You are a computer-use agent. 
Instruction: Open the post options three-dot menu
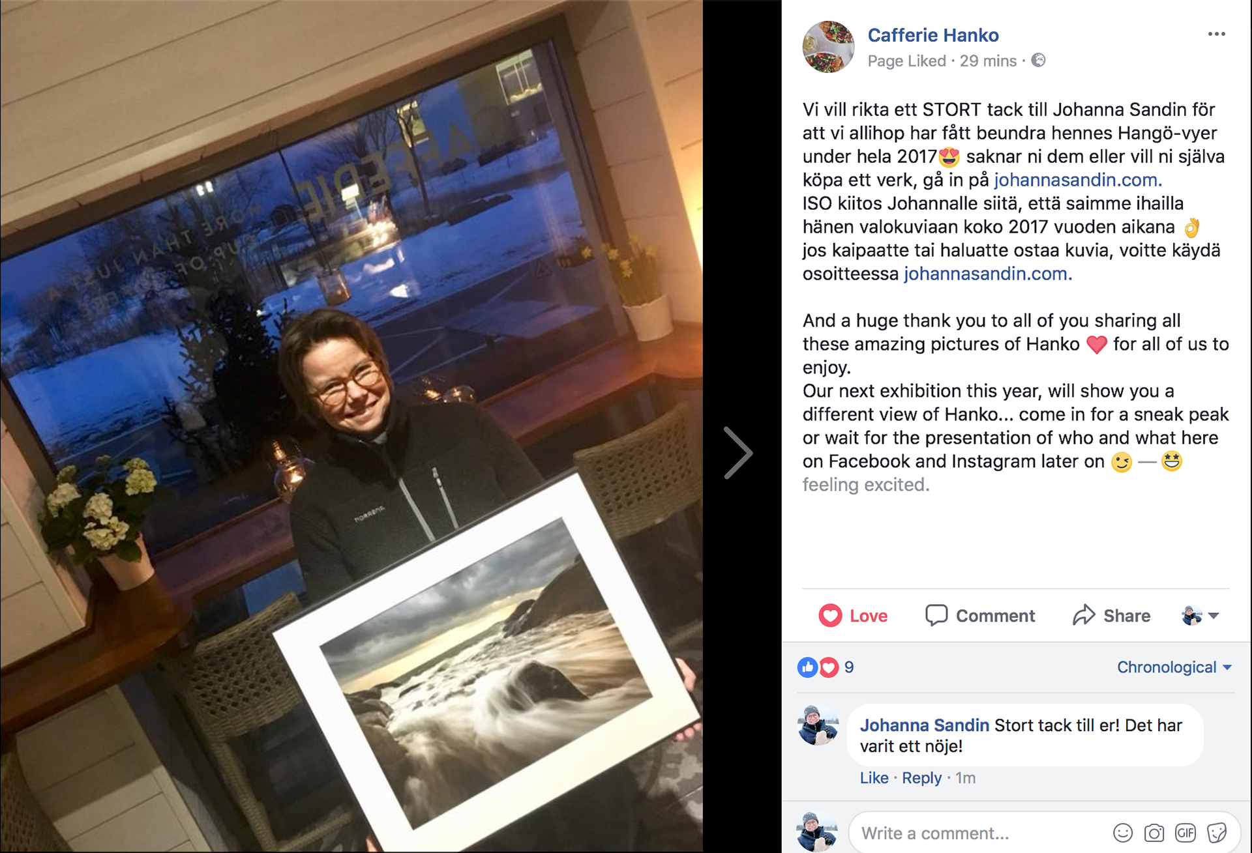tap(1216, 35)
